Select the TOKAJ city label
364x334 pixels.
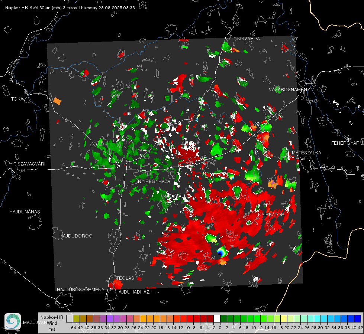(18, 99)
